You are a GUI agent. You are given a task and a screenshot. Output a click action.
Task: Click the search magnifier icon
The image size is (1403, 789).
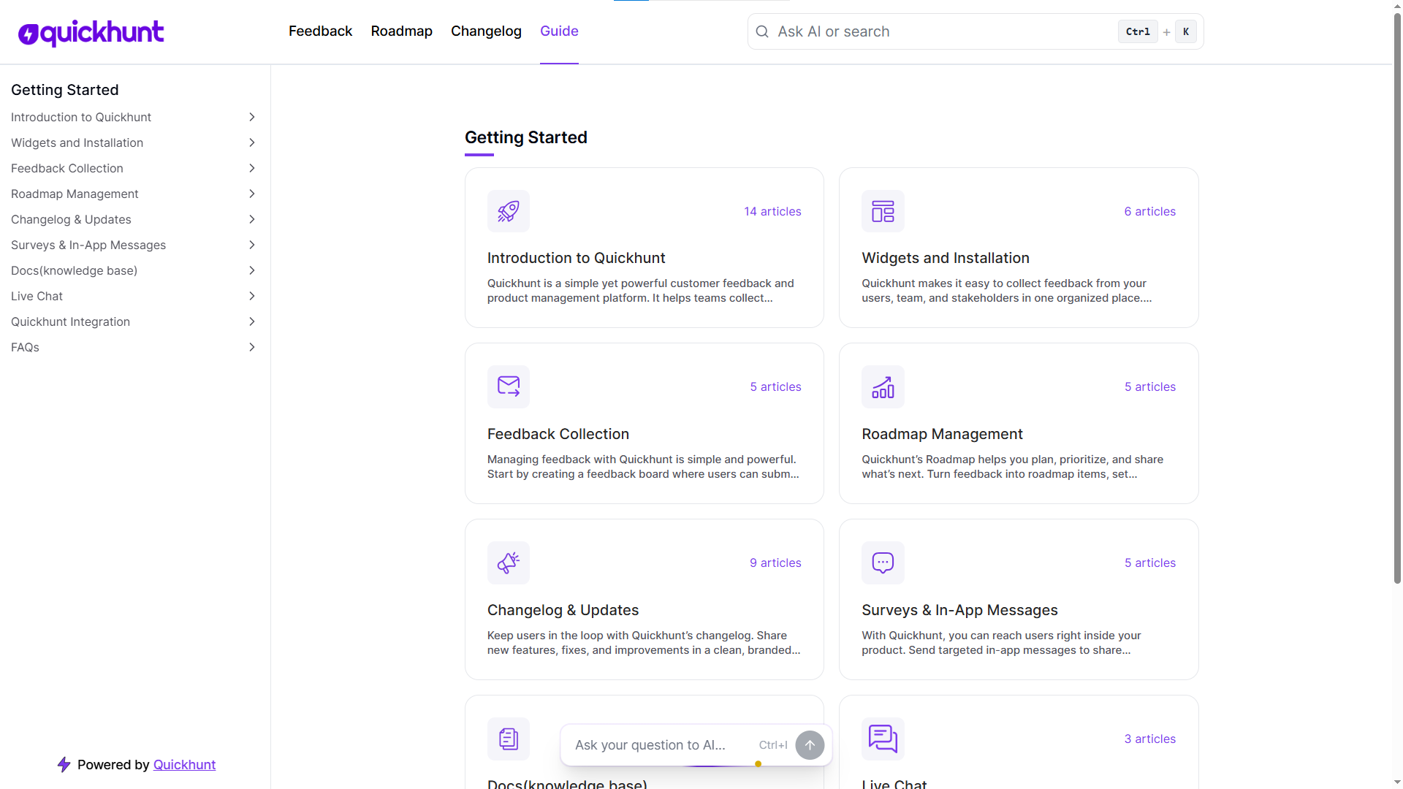[762, 31]
